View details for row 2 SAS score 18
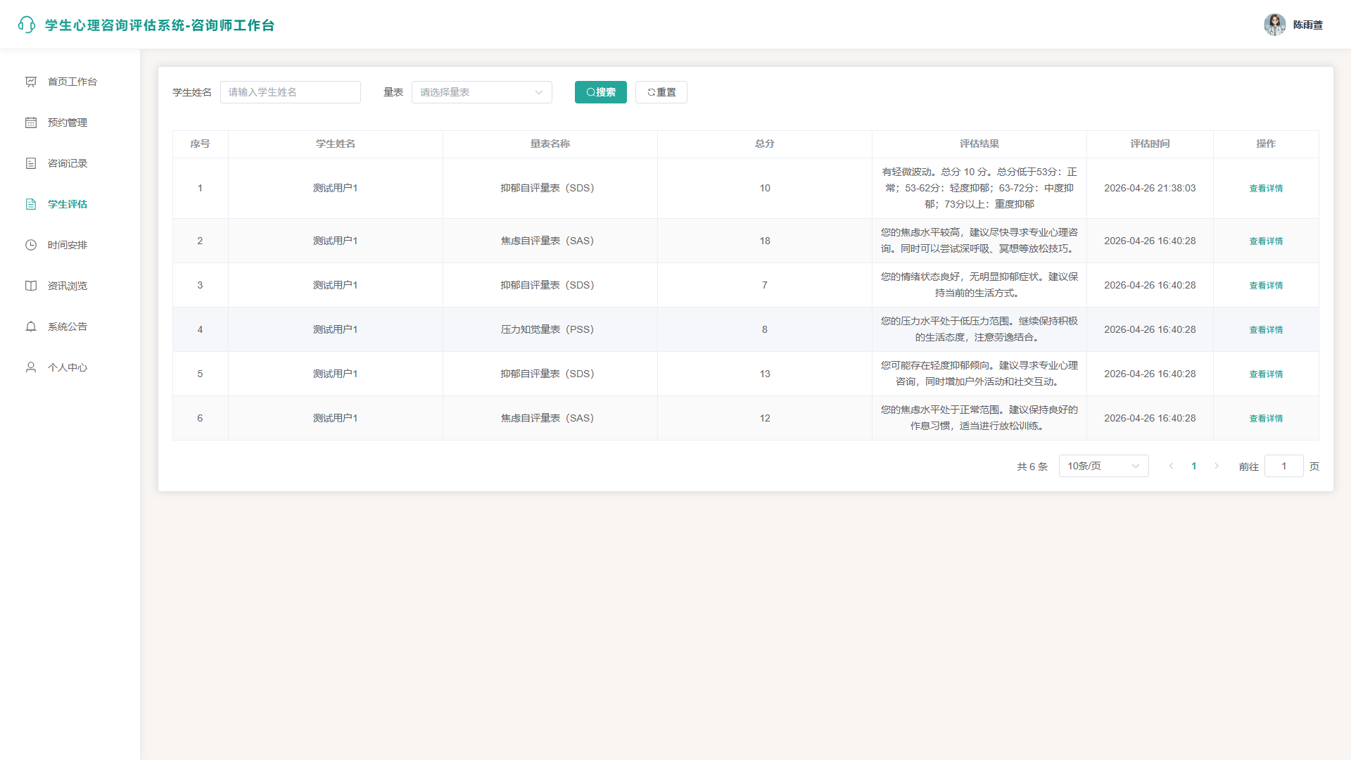 (x=1266, y=241)
